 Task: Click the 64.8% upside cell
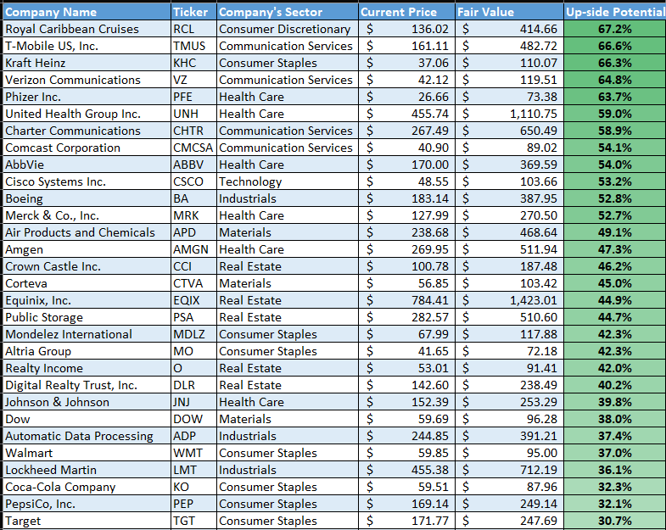click(x=614, y=80)
